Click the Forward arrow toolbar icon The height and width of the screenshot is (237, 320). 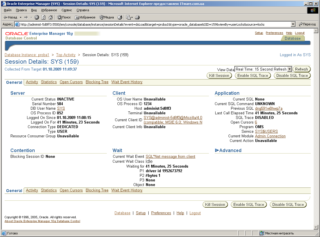26,17
